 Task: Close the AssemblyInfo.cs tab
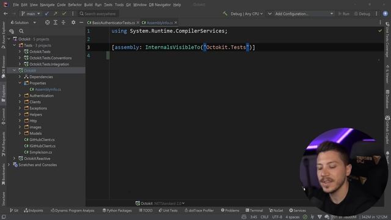pos(176,23)
